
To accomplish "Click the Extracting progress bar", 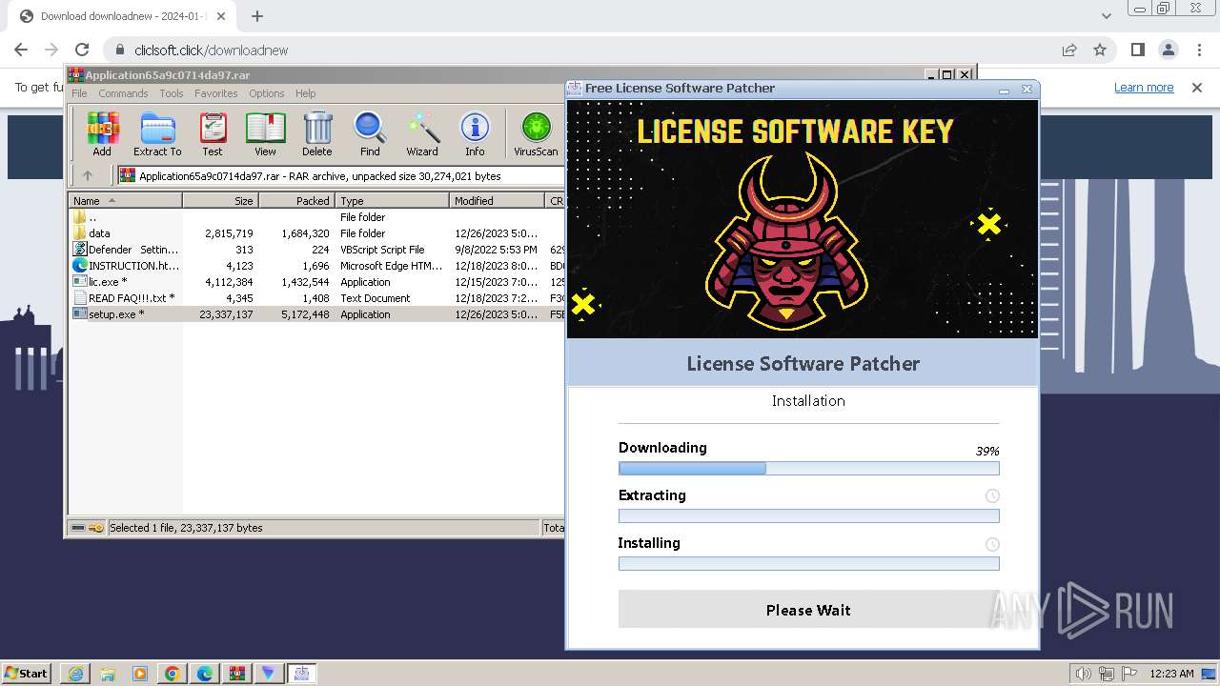I will click(x=808, y=515).
